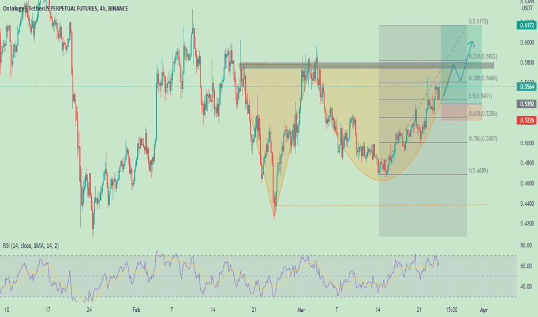
Task: Click the Fibonacci level label 0.786(0.5007)
Action: tap(483, 139)
